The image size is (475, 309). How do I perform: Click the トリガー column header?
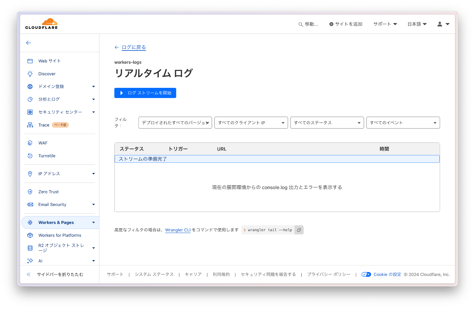(178, 149)
